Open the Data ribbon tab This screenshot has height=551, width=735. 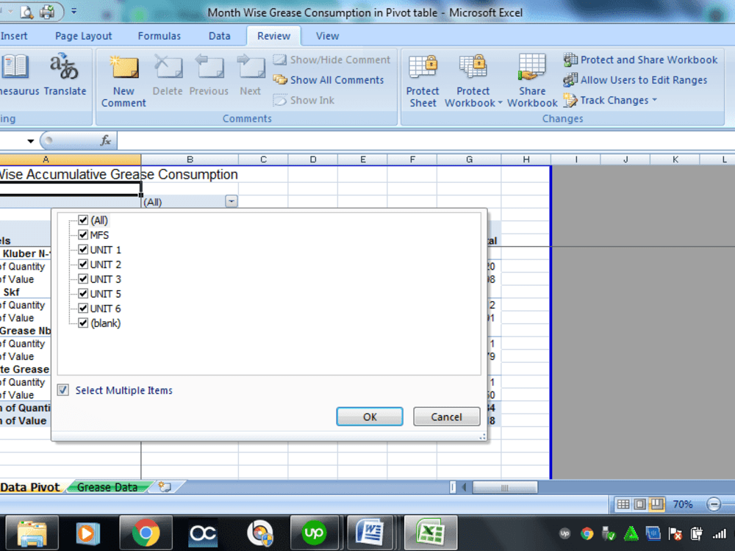point(219,36)
